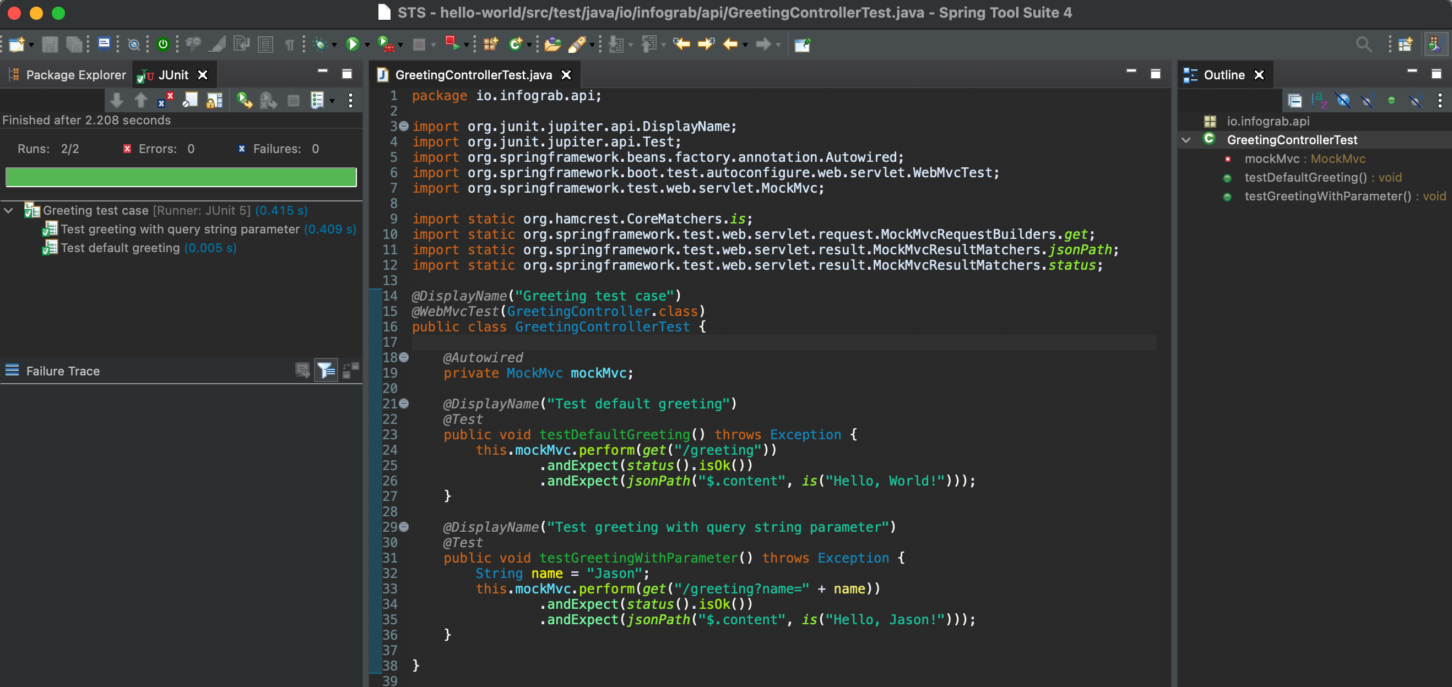This screenshot has height=687, width=1452.
Task: Toggle Hide Local Types in Outline
Action: click(x=1415, y=101)
